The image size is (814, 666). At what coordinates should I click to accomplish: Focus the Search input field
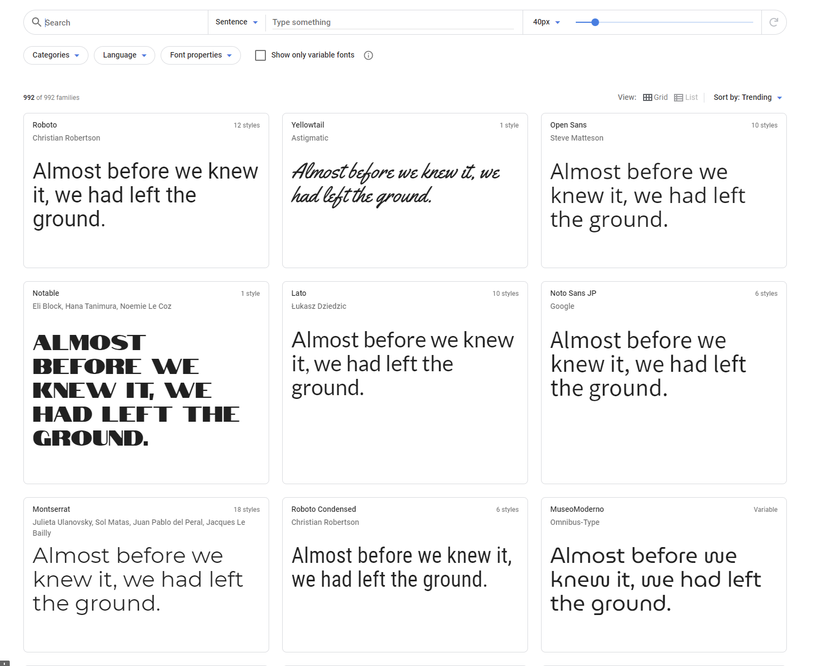(124, 23)
